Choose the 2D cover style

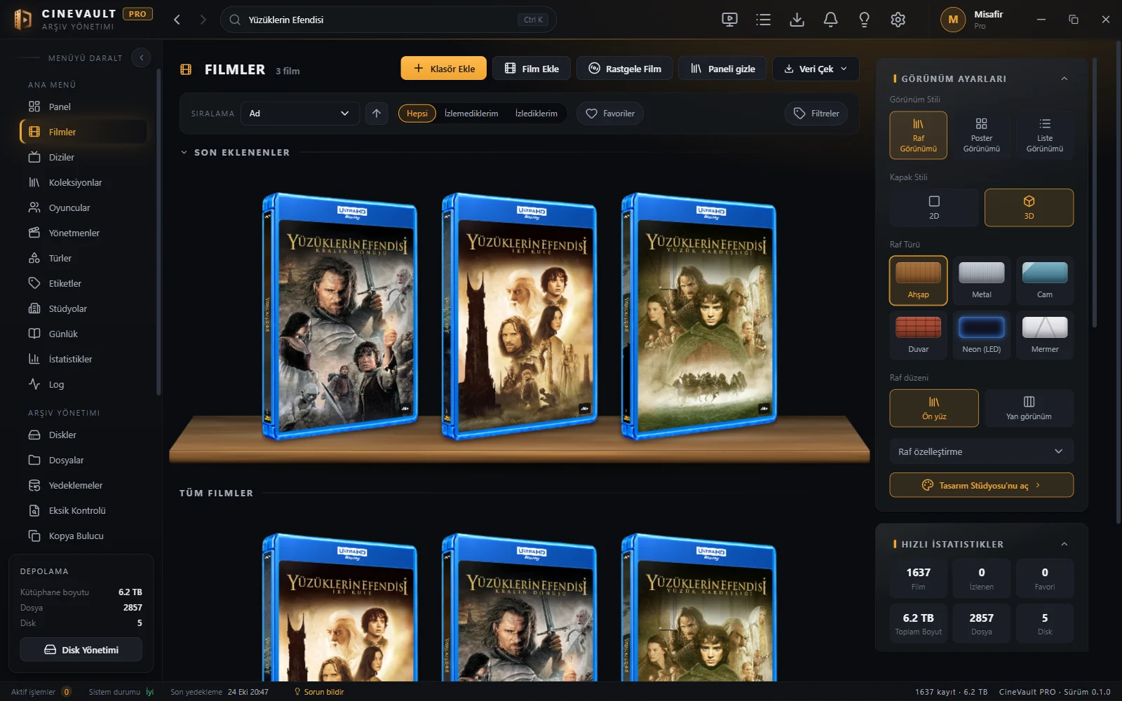934,207
